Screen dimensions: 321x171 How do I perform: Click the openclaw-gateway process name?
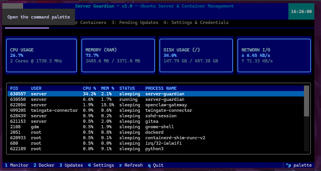[x=166, y=105]
